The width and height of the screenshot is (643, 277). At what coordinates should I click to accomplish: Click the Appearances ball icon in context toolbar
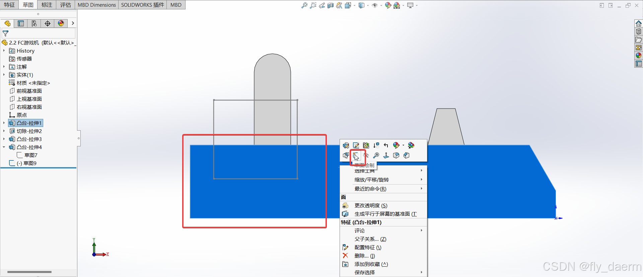coord(396,145)
